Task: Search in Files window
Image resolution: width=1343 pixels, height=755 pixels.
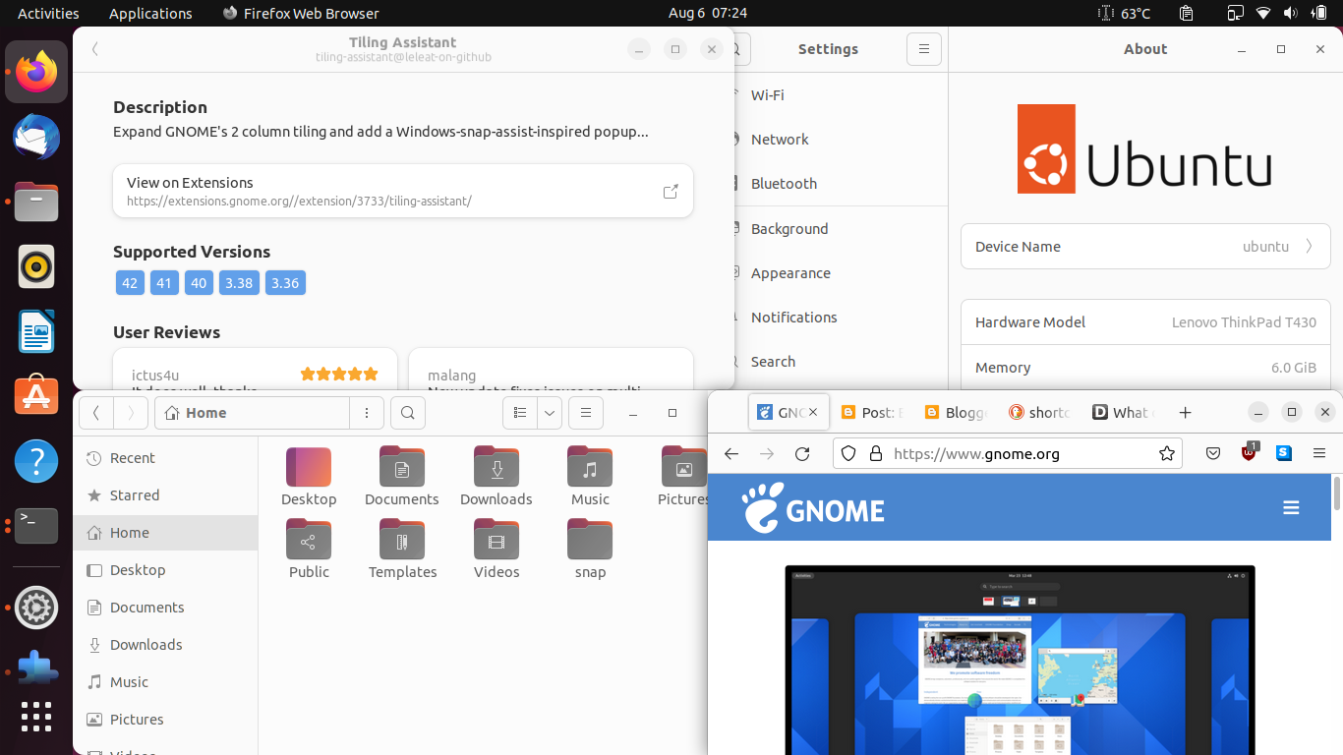Action: point(408,413)
